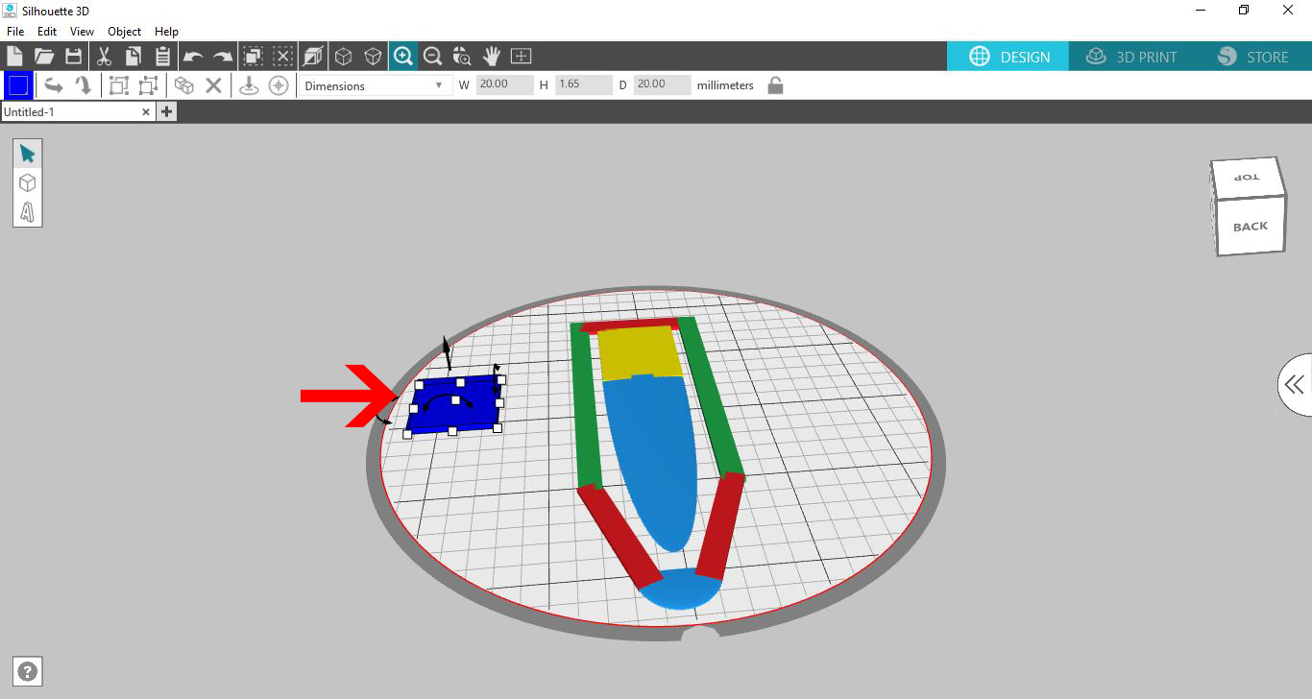Click the W width field showing 20.00
Image resolution: width=1312 pixels, height=699 pixels.
point(505,84)
